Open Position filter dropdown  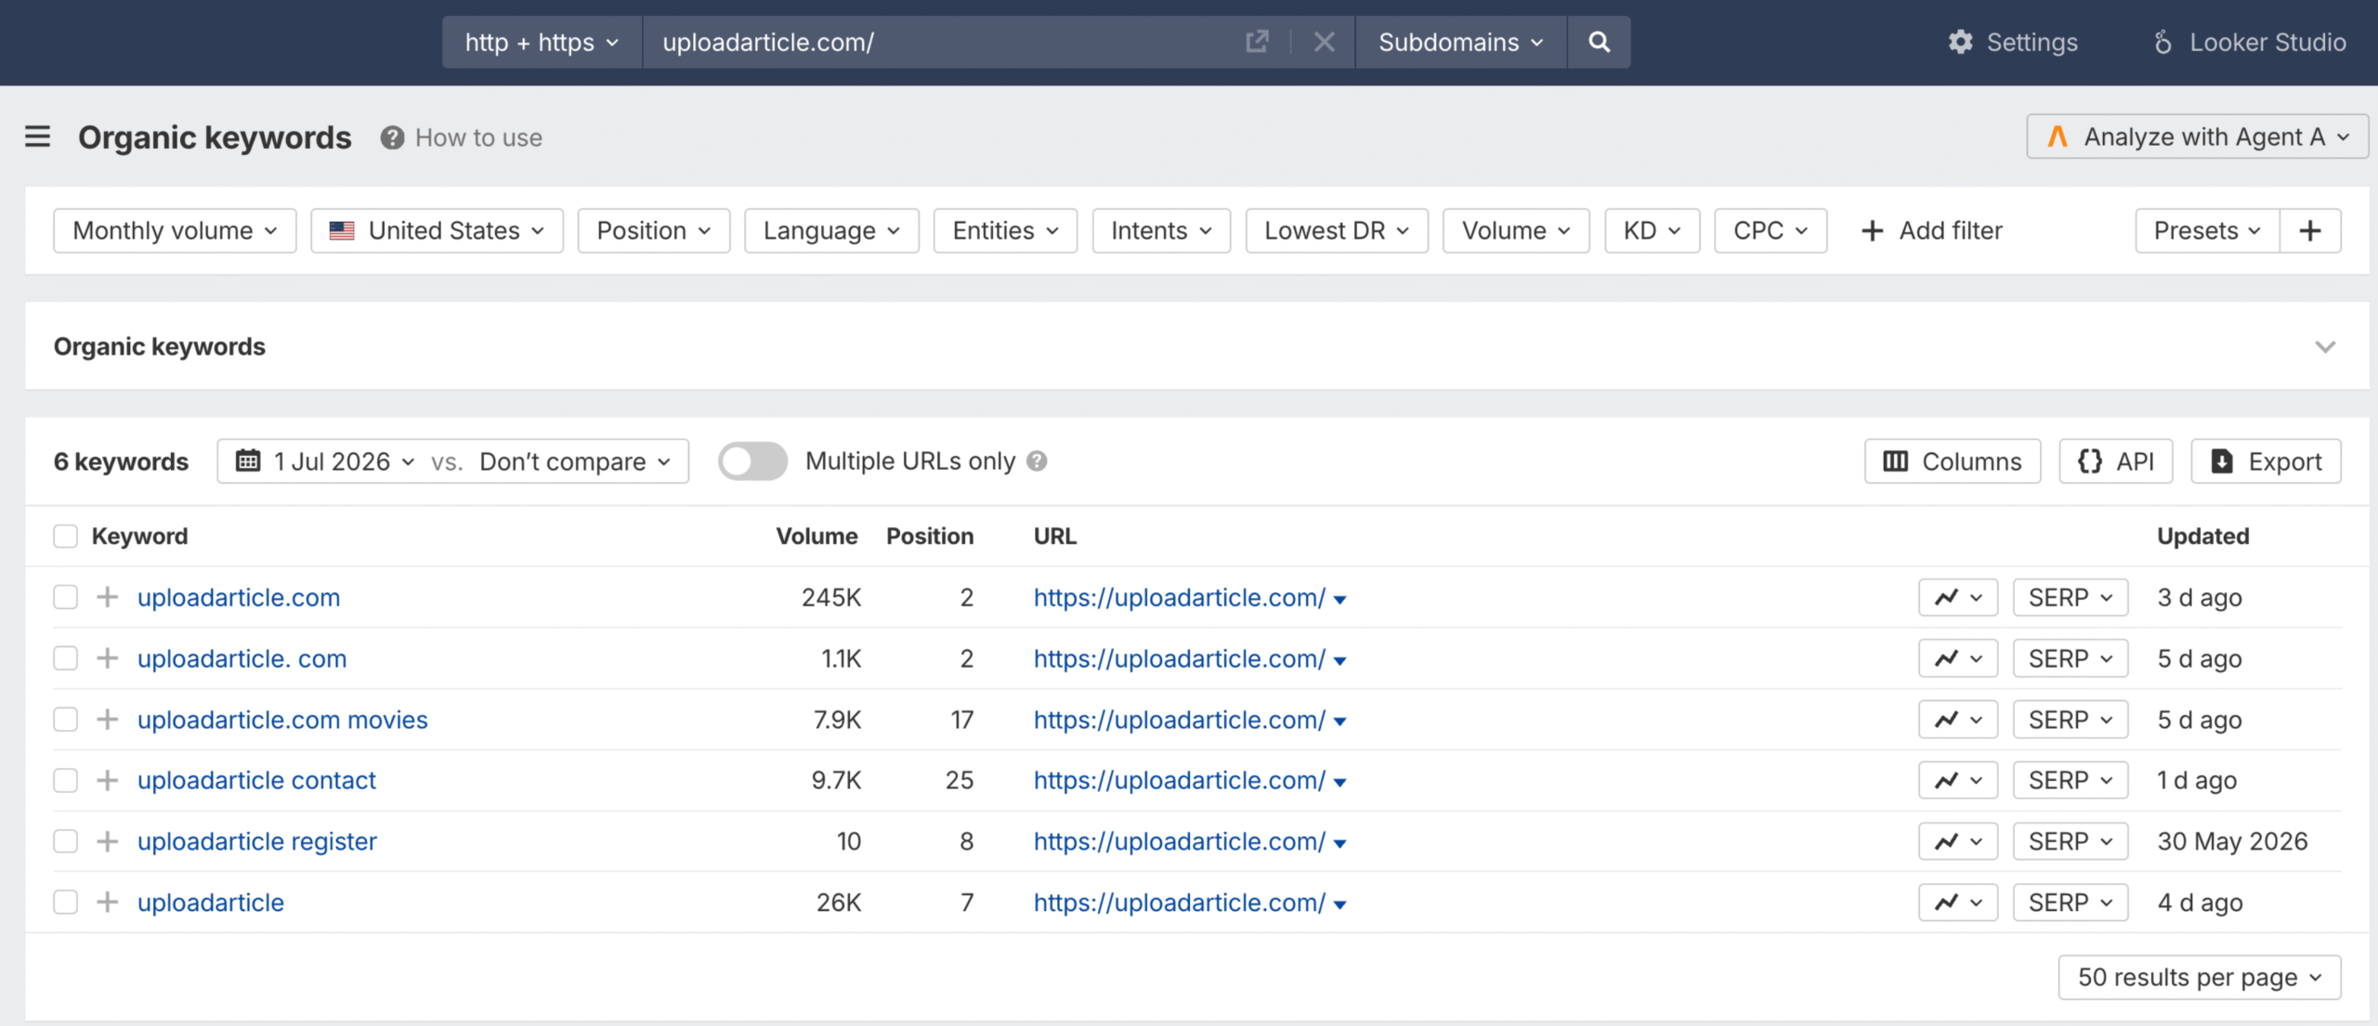[654, 230]
